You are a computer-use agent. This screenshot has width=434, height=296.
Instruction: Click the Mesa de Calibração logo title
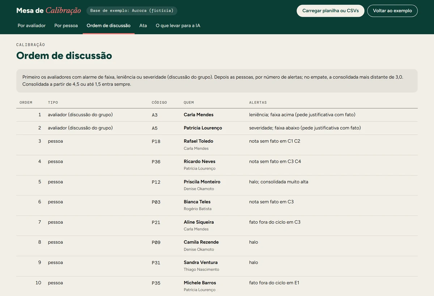click(48, 10)
